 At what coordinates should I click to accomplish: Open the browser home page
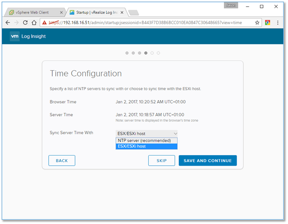(34, 22)
